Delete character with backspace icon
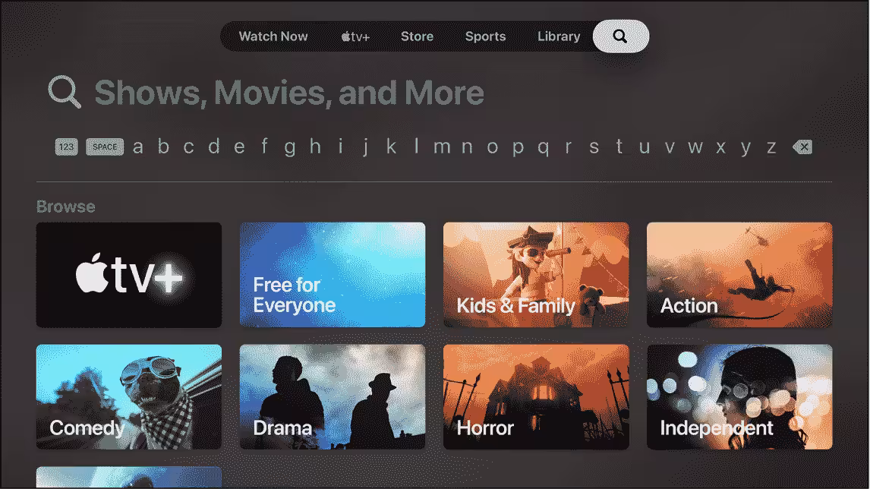This screenshot has height=489, width=870. click(x=802, y=147)
